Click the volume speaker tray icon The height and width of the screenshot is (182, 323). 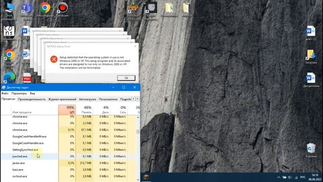click(x=290, y=177)
